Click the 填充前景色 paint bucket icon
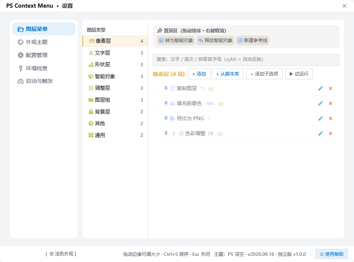The height and width of the screenshot is (262, 354). tap(173, 103)
